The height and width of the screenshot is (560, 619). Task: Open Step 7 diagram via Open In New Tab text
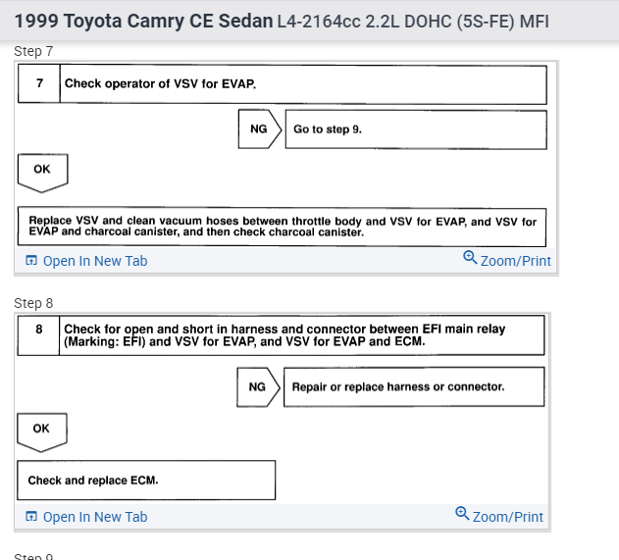click(x=95, y=261)
